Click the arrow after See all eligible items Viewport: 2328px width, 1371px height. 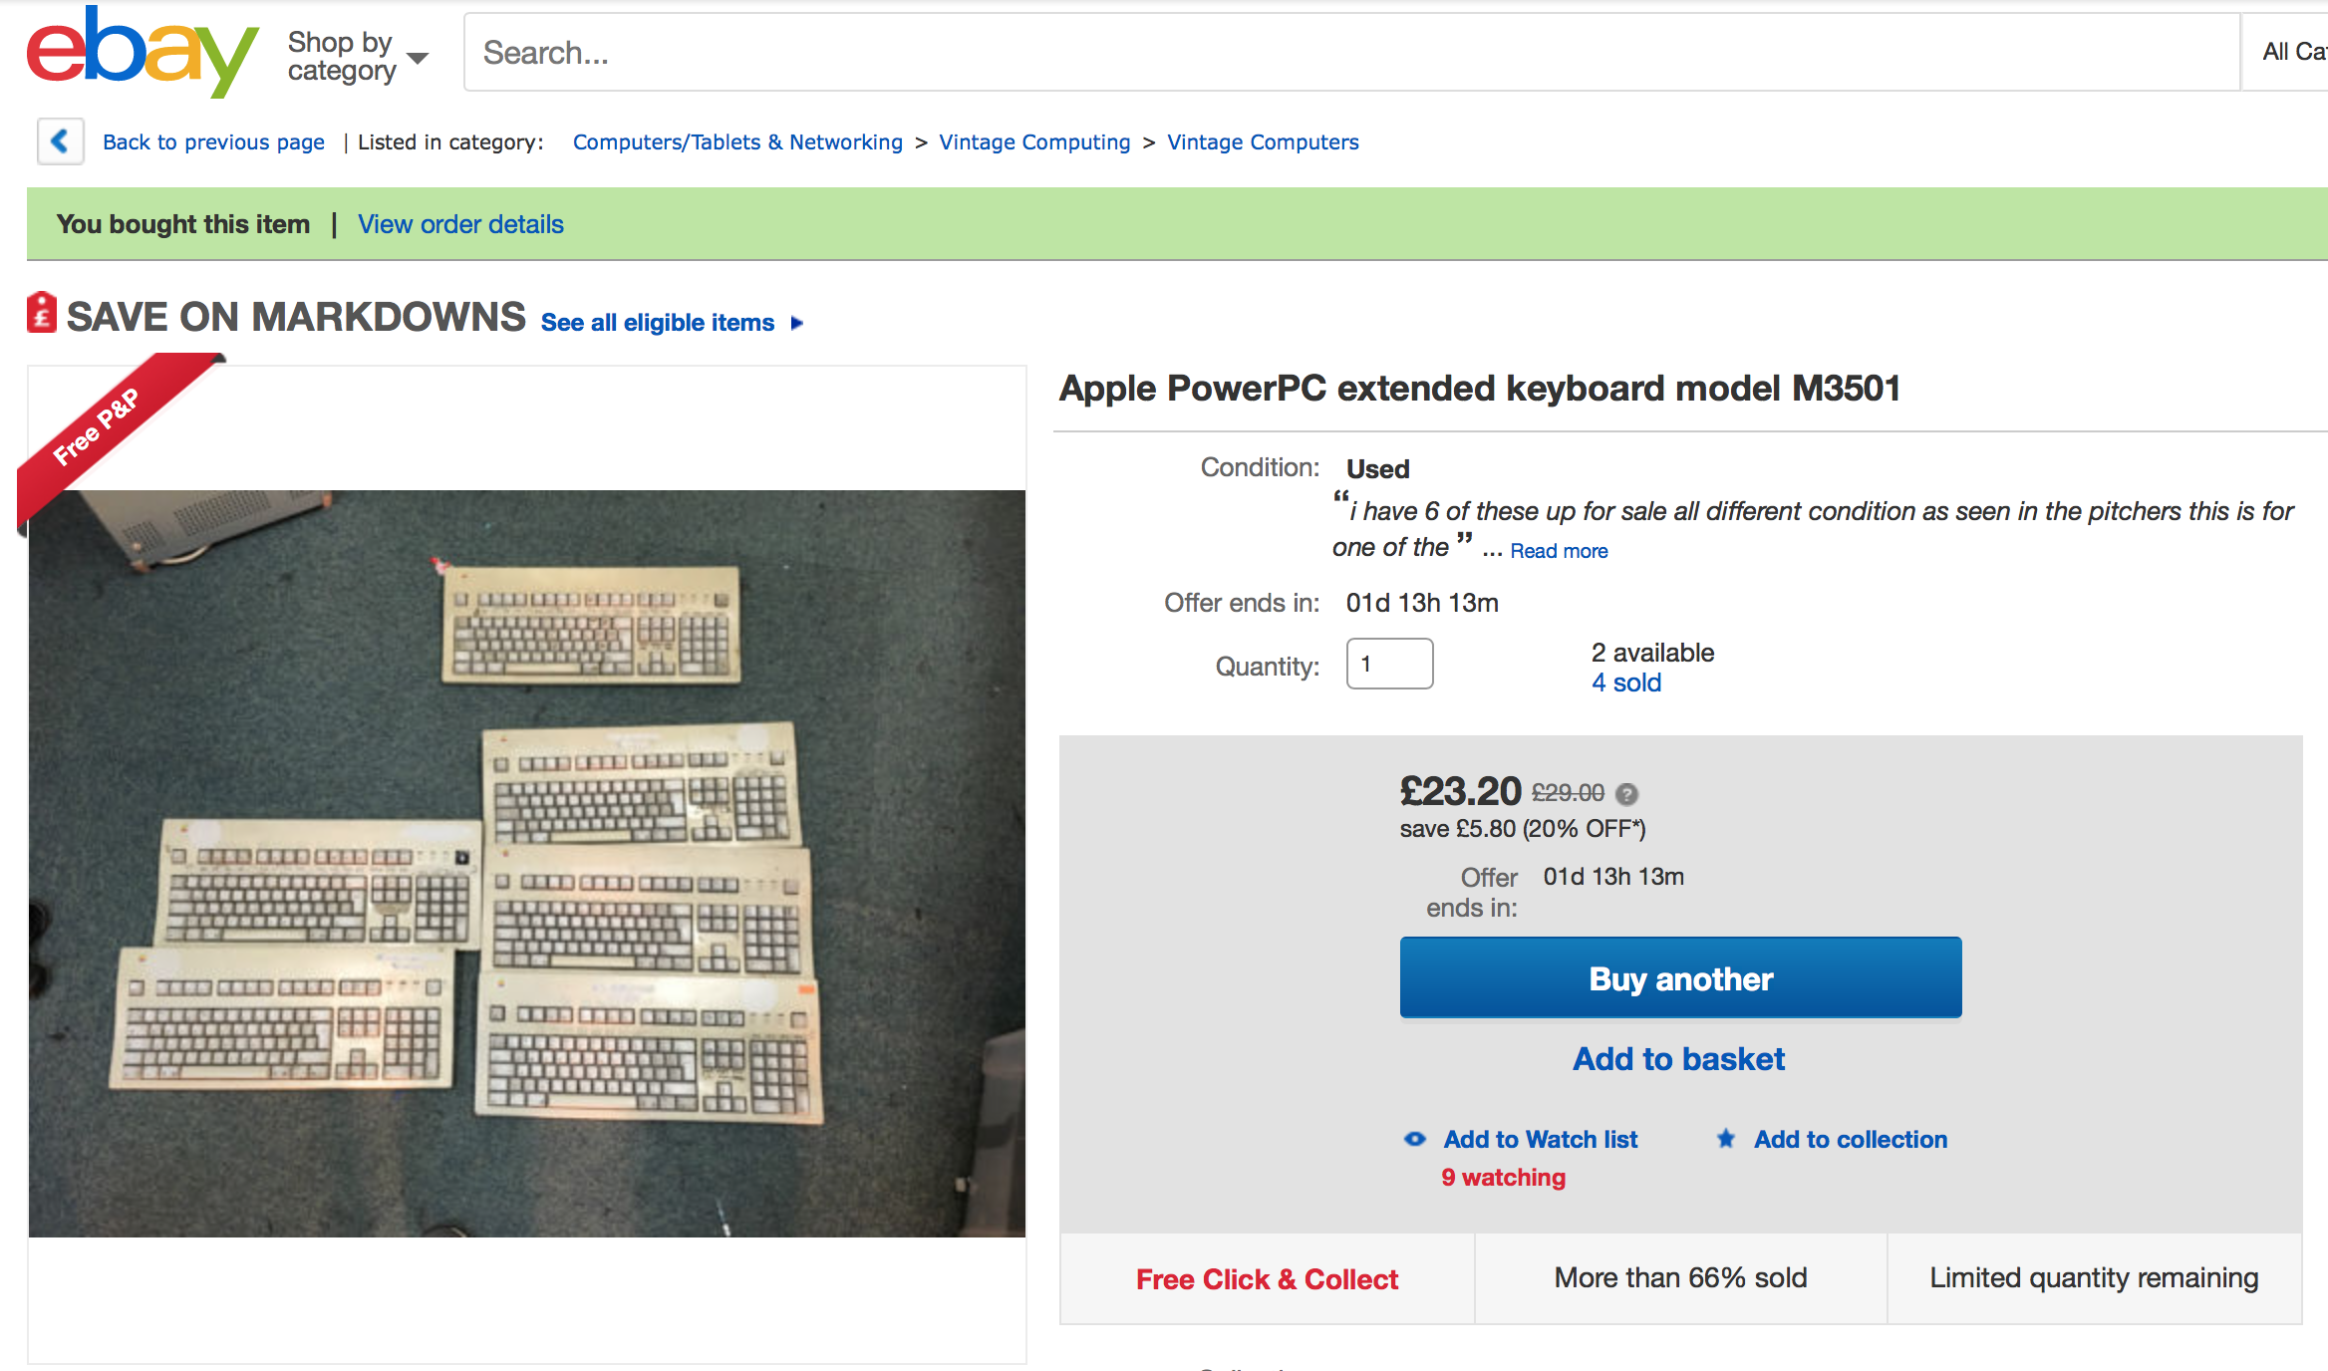(x=796, y=322)
